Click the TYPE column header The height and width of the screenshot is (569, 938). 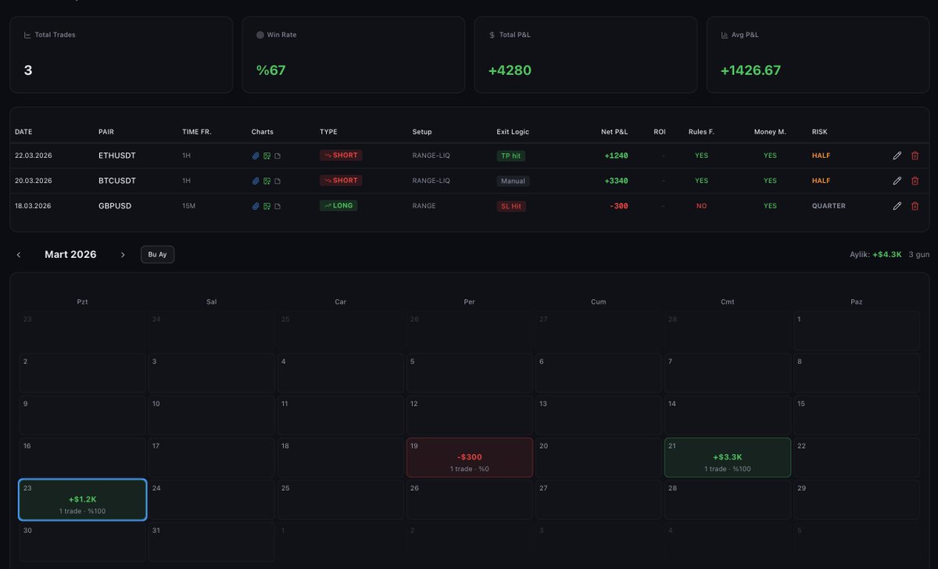(x=328, y=132)
